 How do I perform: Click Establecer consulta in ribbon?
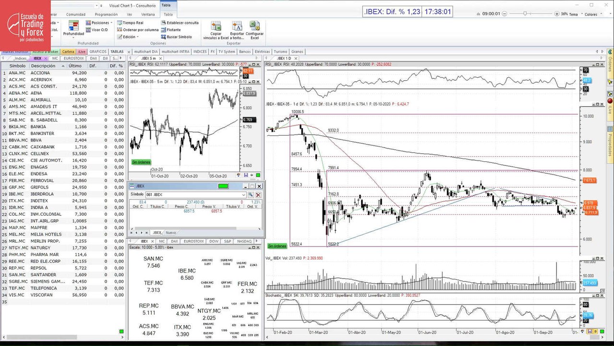(180, 23)
